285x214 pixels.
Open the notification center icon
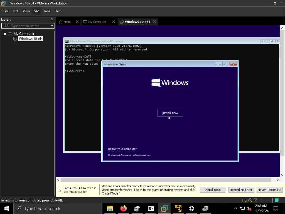[x=276, y=208]
